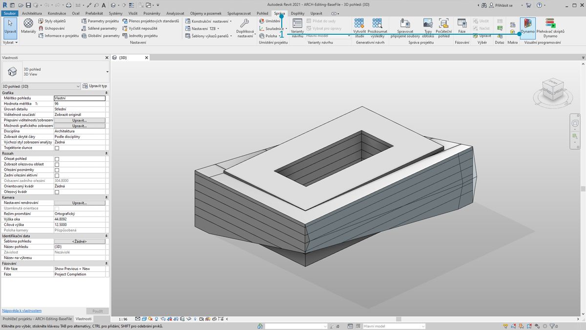Open the Fáze phases dialog
The image size is (586, 330).
[x=462, y=26]
